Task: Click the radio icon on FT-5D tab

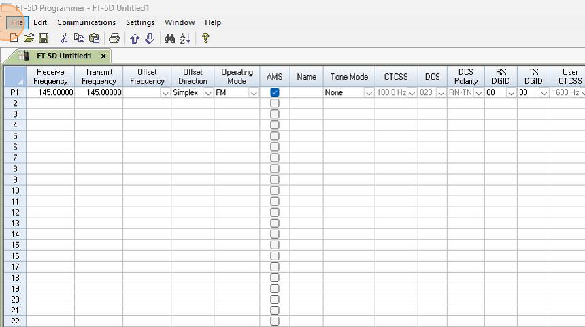Action: (x=25, y=56)
